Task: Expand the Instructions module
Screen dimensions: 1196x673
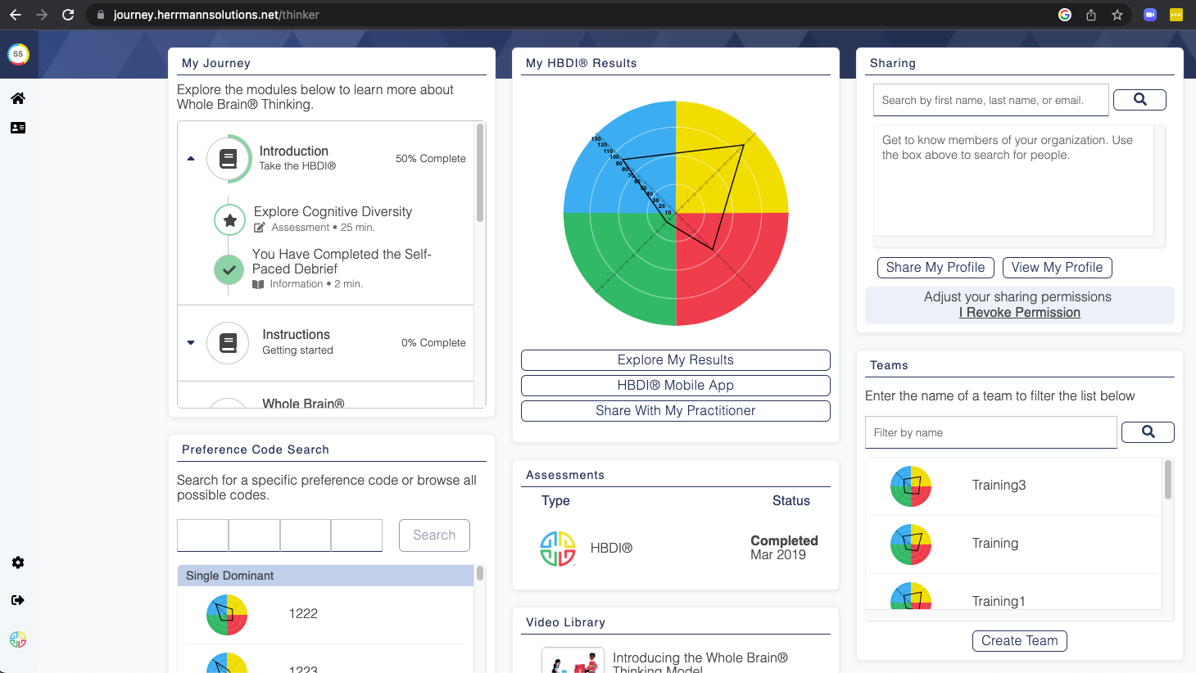Action: point(191,343)
